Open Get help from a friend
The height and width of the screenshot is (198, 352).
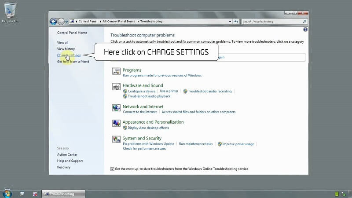point(73,62)
